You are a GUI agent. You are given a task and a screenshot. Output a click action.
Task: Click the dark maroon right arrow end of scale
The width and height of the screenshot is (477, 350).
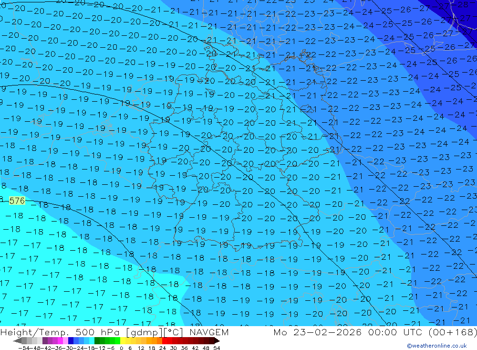pos(217,340)
